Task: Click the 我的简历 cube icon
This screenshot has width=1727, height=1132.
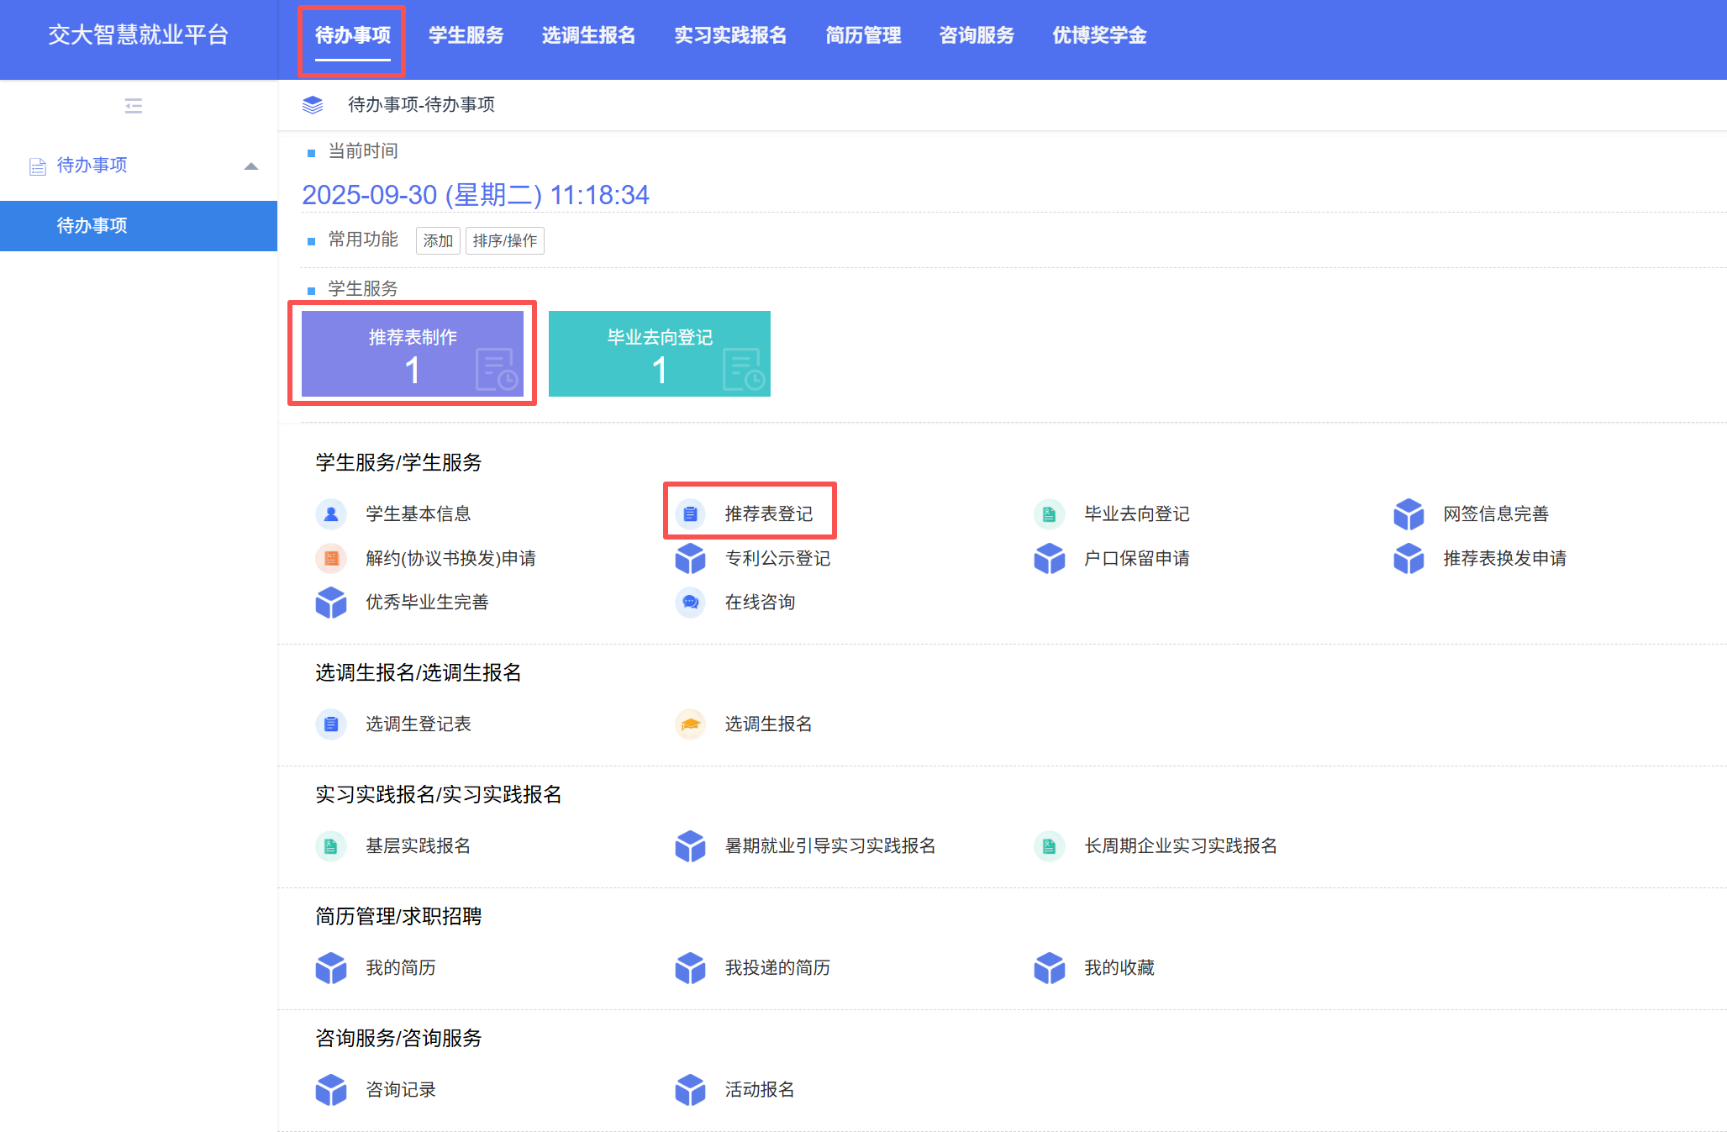Action: (331, 967)
